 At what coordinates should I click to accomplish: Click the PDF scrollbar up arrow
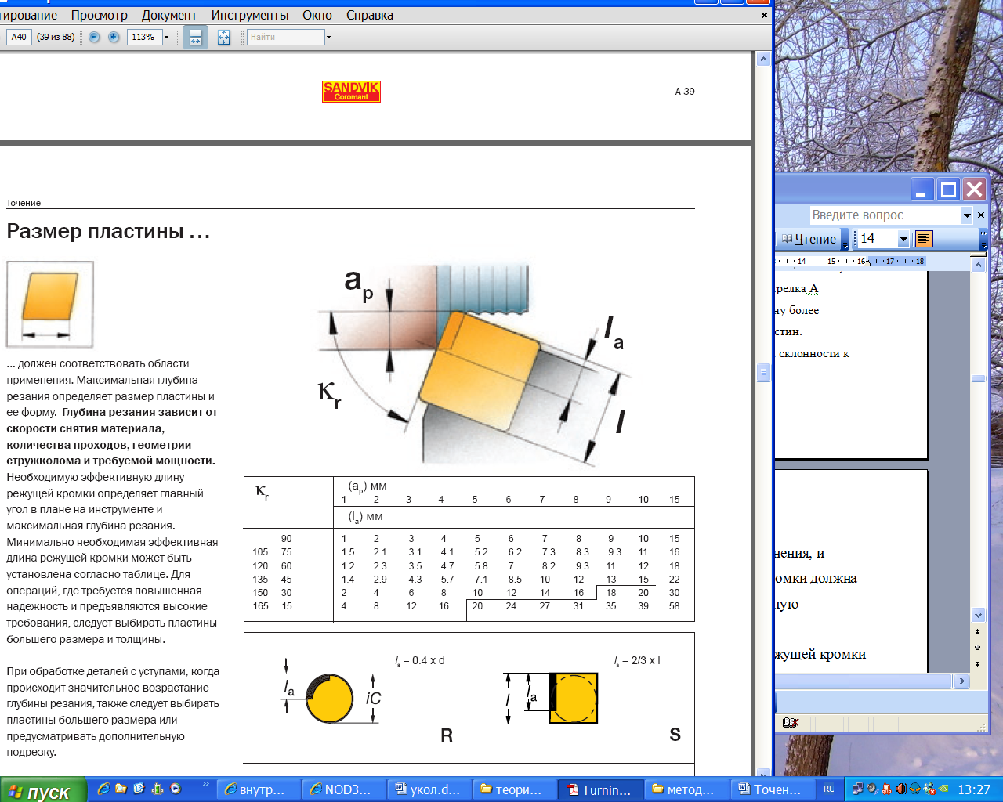pyautogui.click(x=763, y=60)
